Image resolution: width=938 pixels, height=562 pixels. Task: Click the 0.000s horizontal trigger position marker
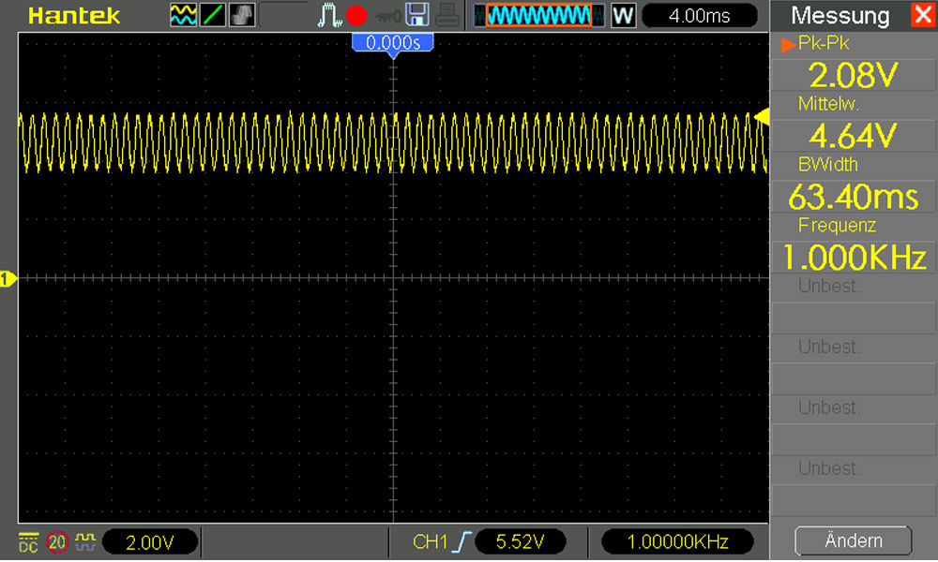(392, 45)
